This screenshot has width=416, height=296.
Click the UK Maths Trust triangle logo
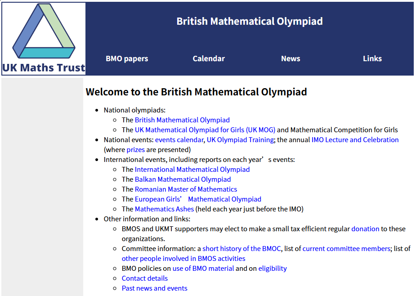pyautogui.click(x=44, y=39)
